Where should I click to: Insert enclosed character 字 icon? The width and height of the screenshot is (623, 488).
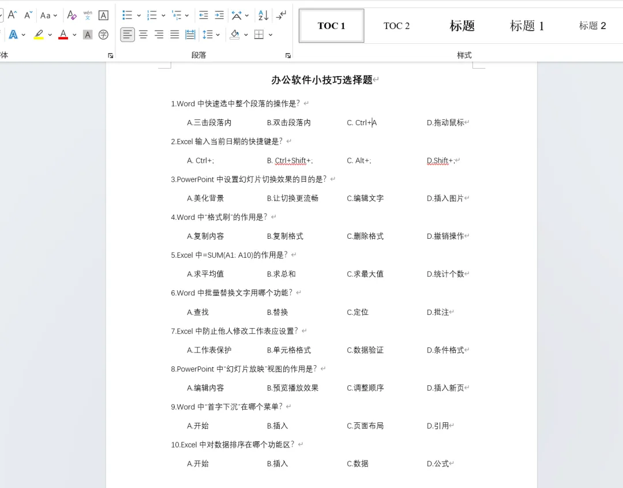click(x=103, y=35)
